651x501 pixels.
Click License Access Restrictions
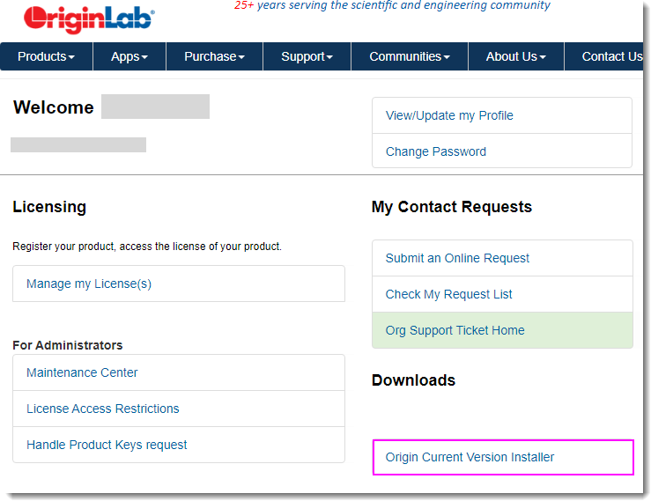pos(179,409)
